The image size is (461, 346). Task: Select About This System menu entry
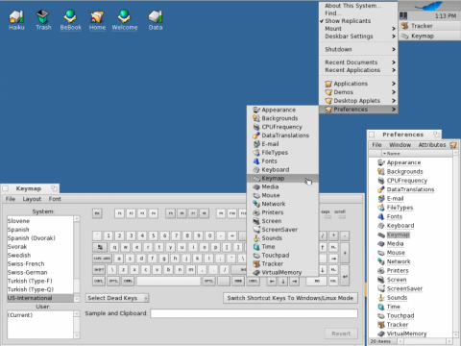358,6
